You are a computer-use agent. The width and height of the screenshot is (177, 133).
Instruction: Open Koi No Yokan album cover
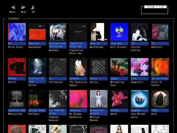[37, 99]
